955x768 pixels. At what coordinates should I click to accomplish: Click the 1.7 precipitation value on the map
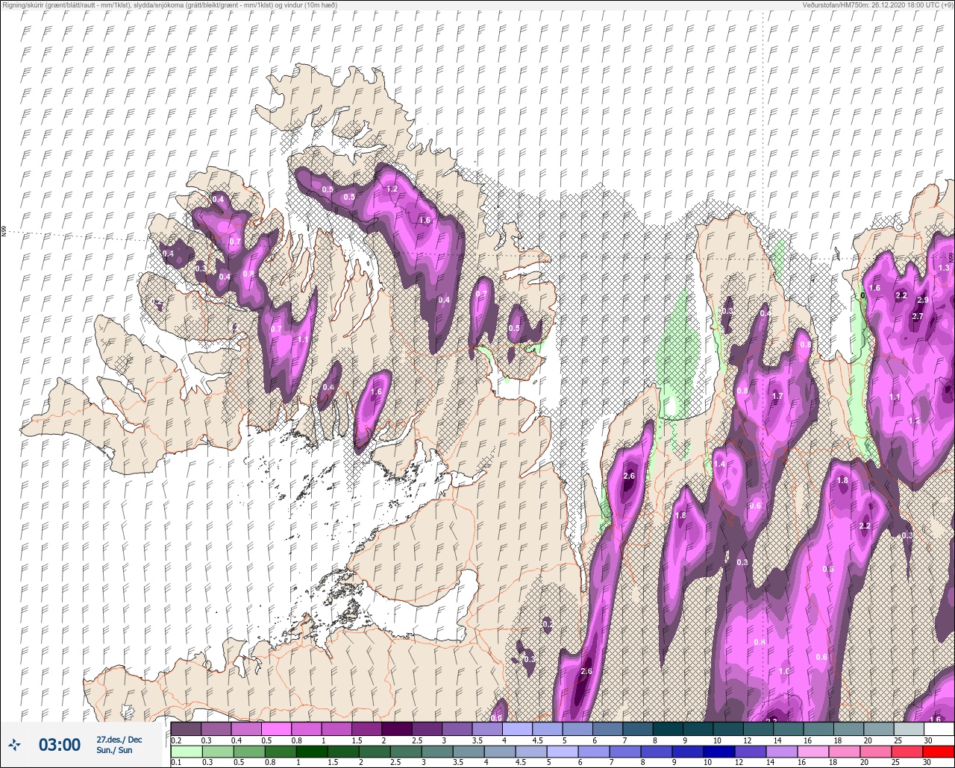point(777,396)
